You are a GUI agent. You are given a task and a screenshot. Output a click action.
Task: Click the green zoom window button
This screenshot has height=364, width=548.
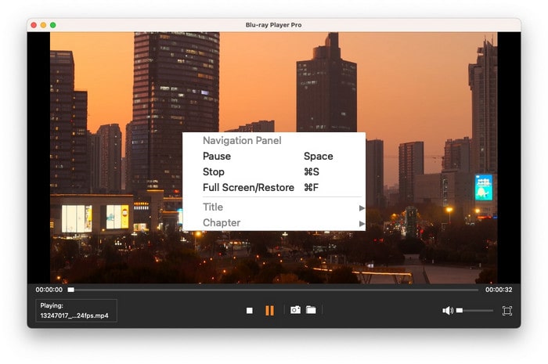point(53,25)
